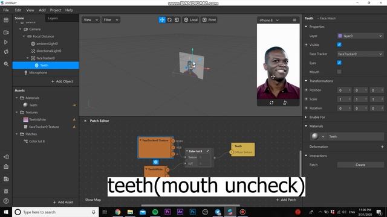Click blue device icon below faceTracker0 Texture patch
This screenshot has height=217, width=387.
pos(156,162)
